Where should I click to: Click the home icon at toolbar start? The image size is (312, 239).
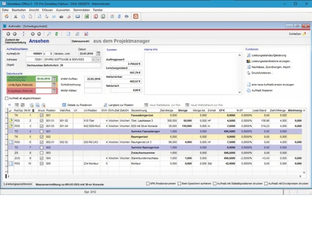click(6, 17)
